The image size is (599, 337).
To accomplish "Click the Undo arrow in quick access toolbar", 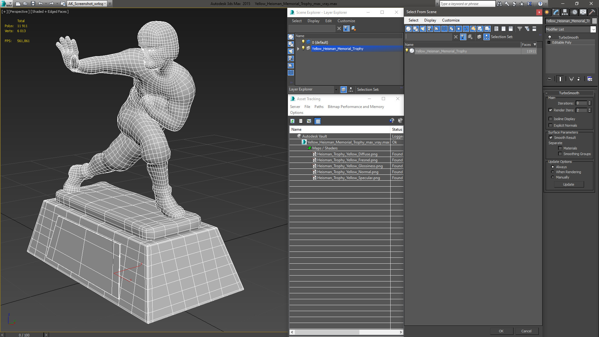I will click(41, 4).
